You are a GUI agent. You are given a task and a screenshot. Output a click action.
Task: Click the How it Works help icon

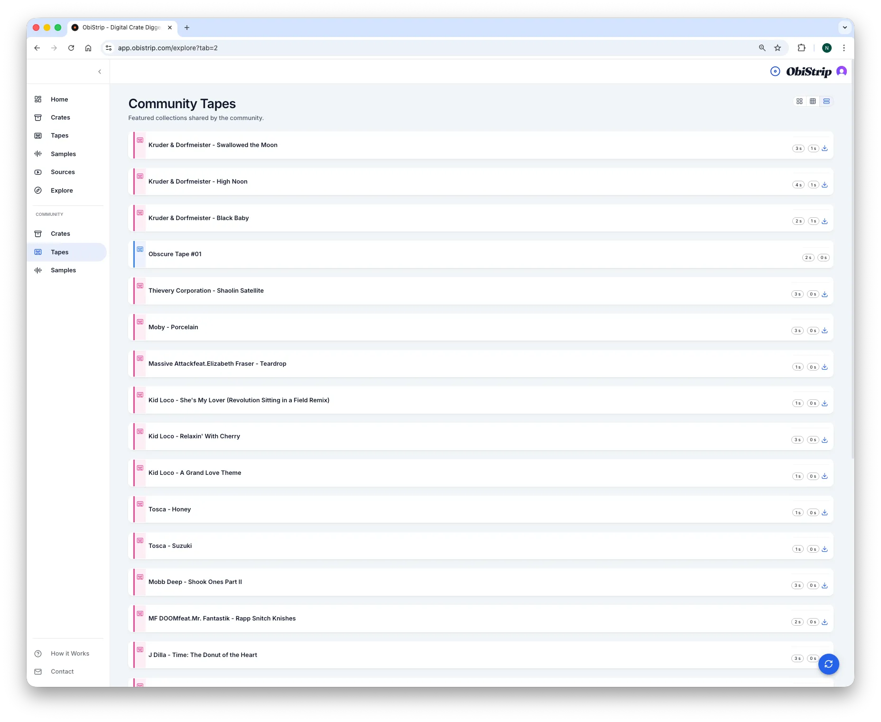[x=38, y=653]
